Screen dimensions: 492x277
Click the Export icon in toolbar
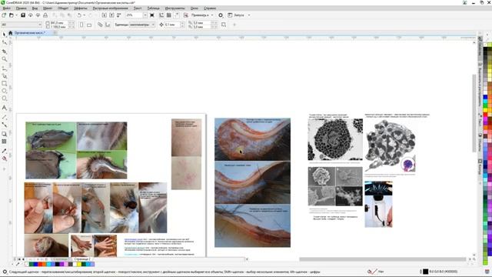[x=111, y=15]
